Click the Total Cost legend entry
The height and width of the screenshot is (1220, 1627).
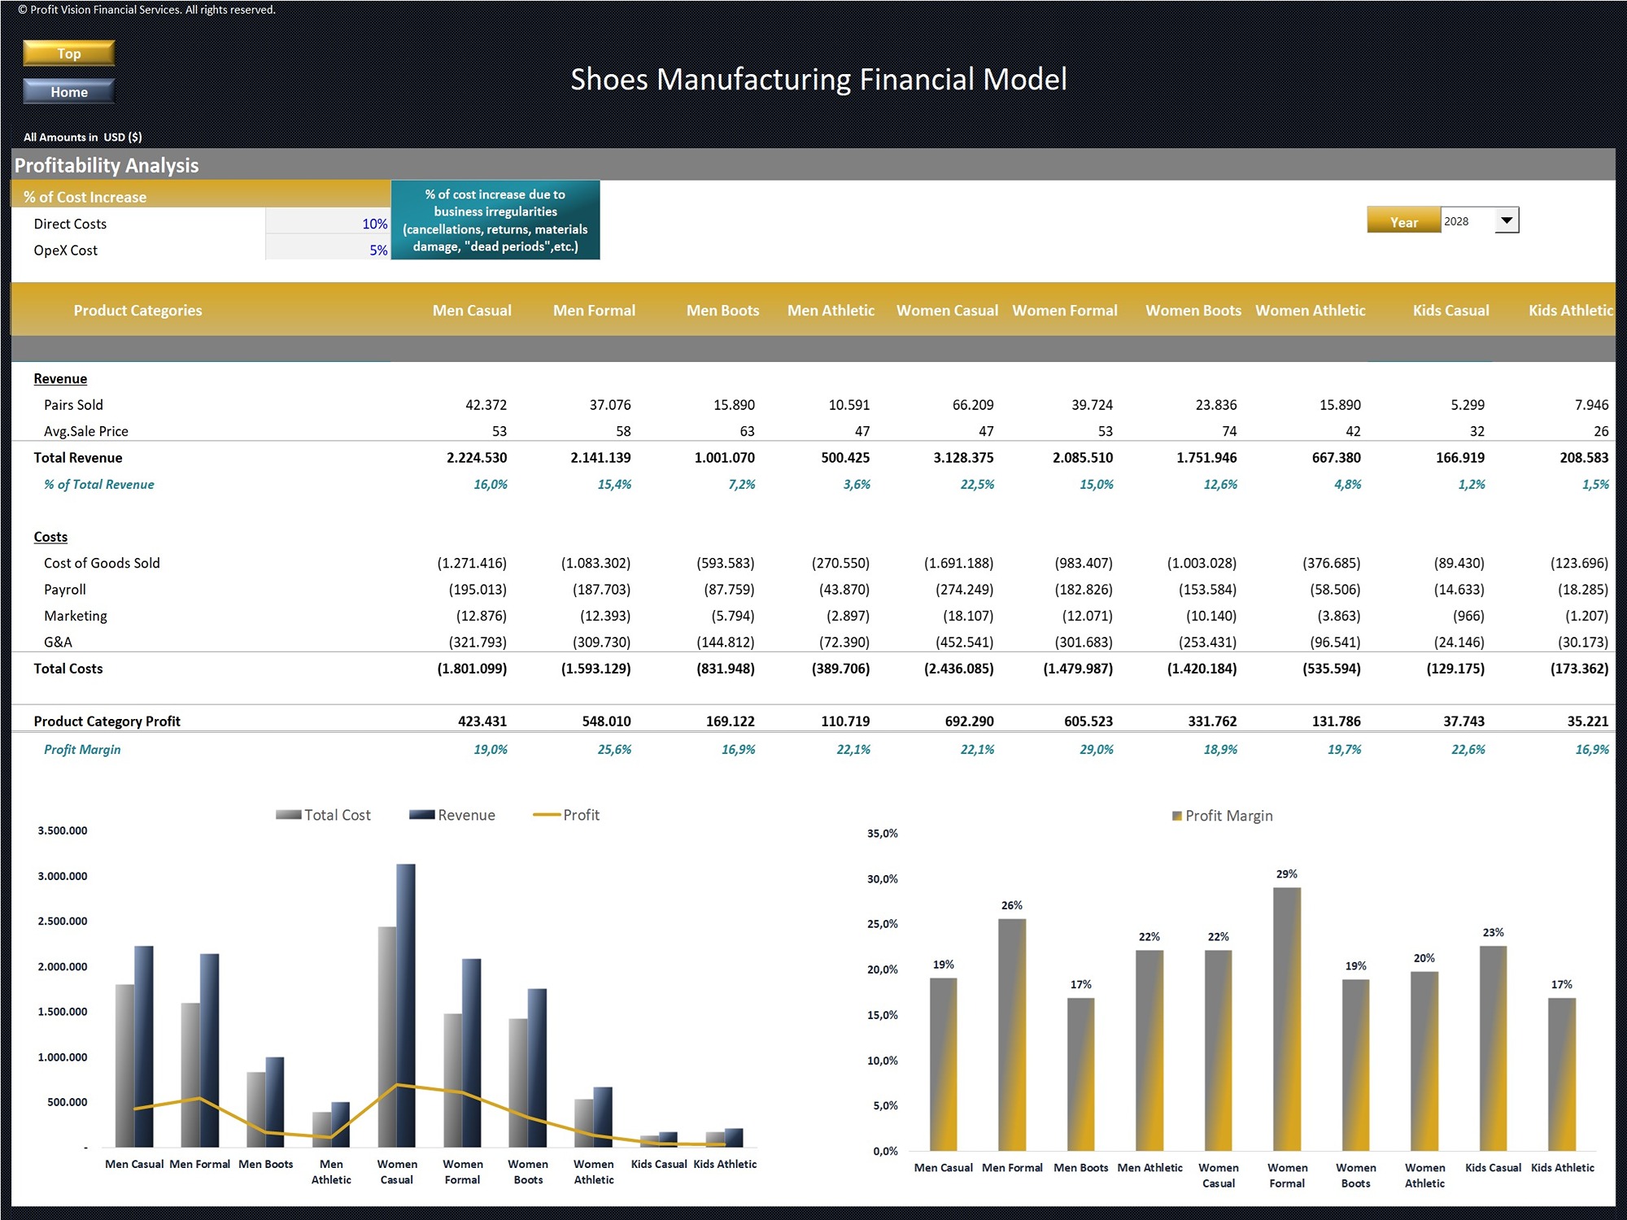[324, 814]
